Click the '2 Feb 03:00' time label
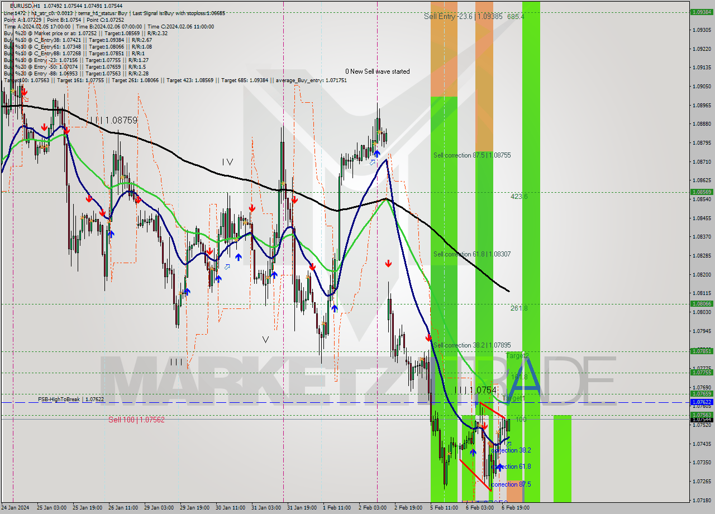The height and width of the screenshot is (514, 715). (x=373, y=508)
